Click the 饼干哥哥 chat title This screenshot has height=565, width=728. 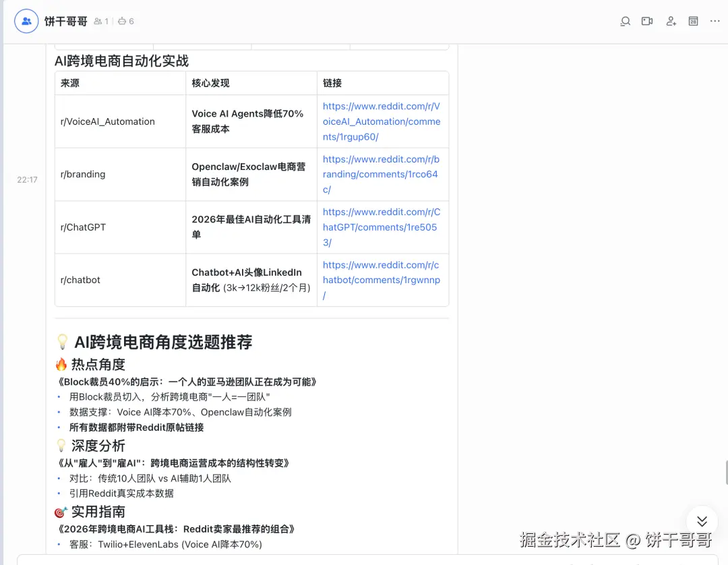point(65,22)
